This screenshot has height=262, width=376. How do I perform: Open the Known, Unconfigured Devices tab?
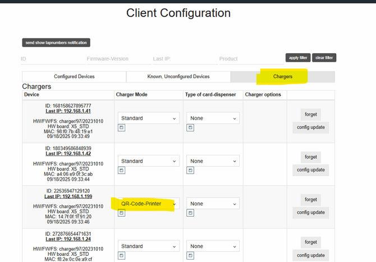(178, 77)
